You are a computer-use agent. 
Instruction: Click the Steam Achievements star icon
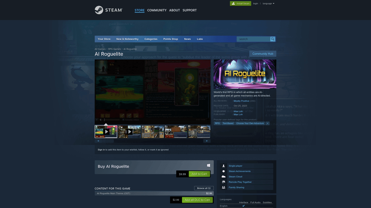point(224,171)
